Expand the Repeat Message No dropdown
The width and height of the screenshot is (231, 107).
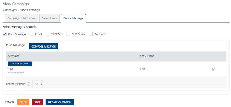click(38, 84)
